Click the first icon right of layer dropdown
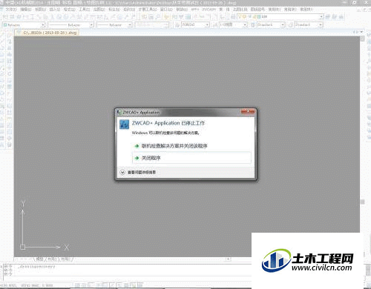The image size is (371, 289). coord(328,17)
